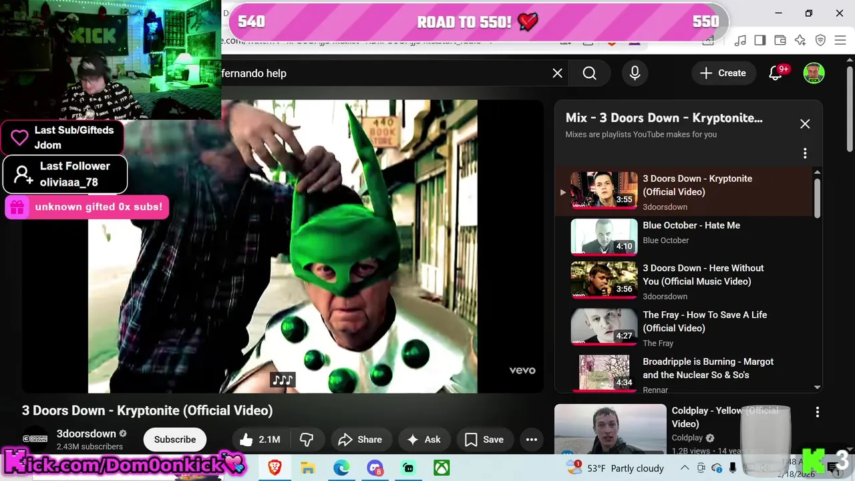Image resolution: width=855 pixels, height=481 pixels.
Task: Open the Brave hamburger main menu
Action: click(x=841, y=41)
